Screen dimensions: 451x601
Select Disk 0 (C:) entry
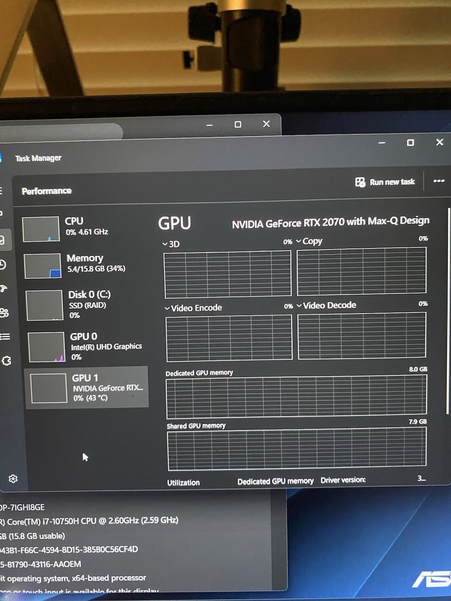(87, 305)
